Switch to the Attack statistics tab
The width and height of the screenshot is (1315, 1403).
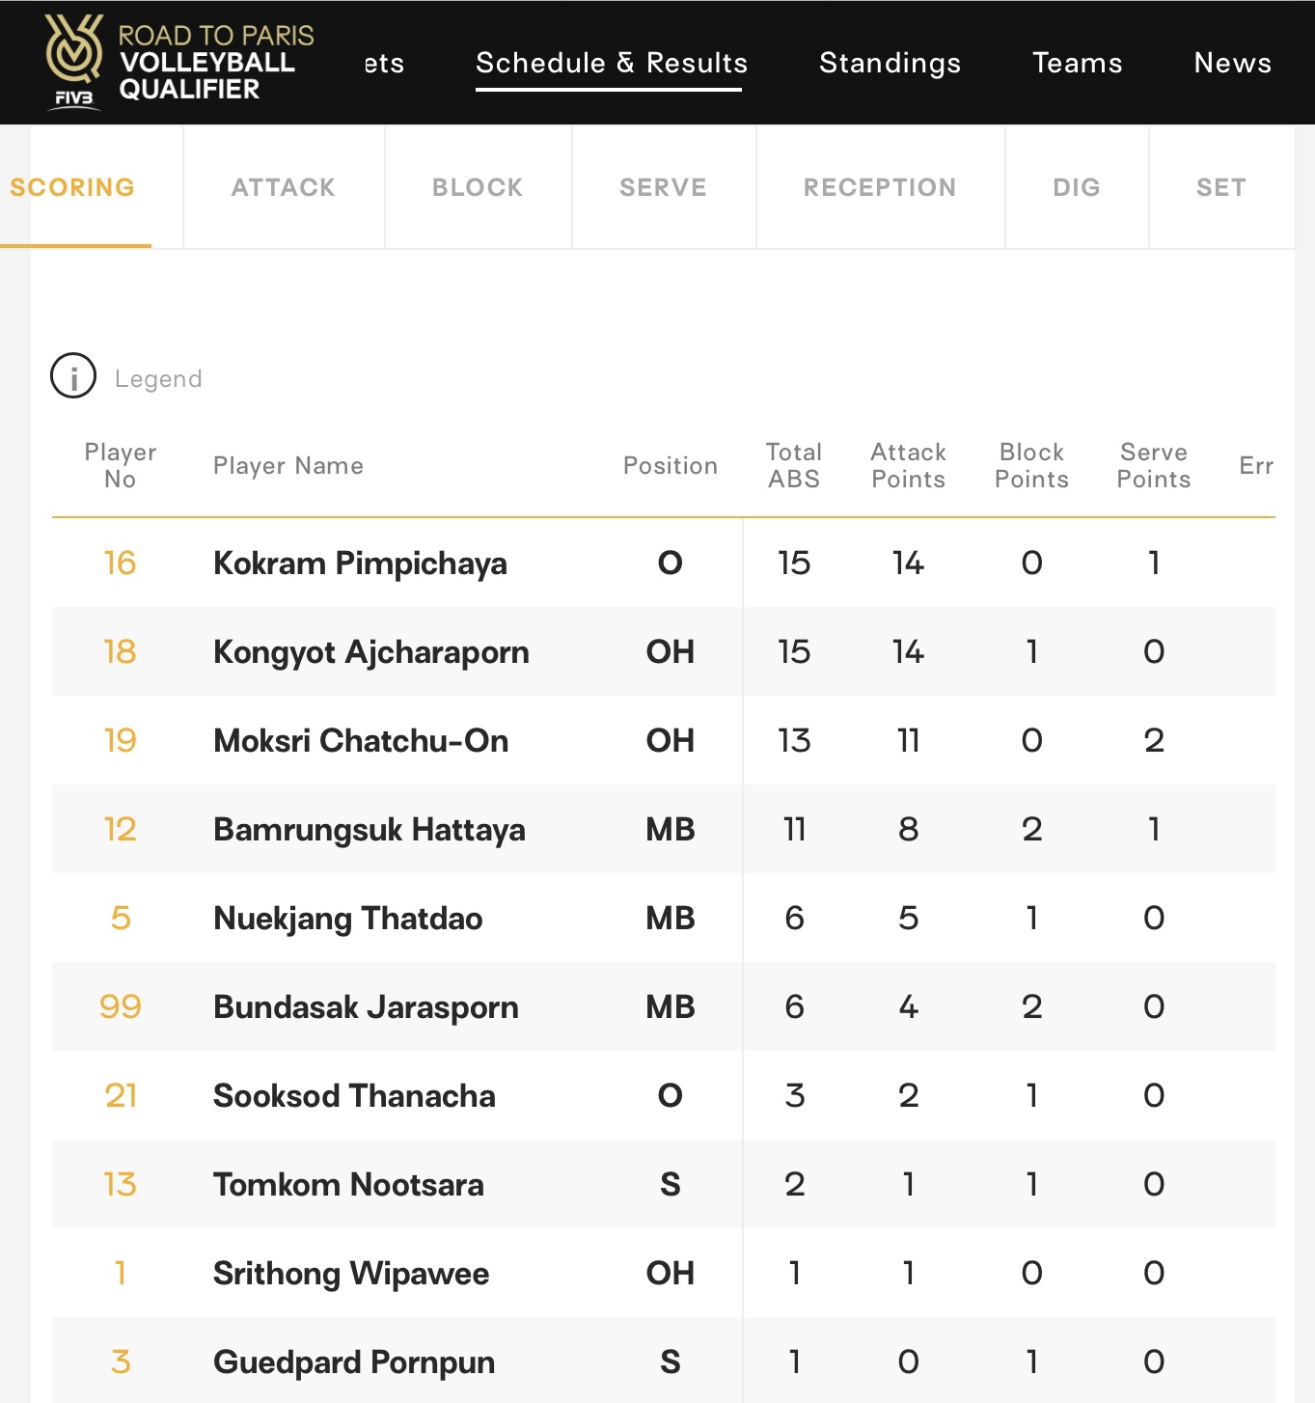[x=284, y=187]
